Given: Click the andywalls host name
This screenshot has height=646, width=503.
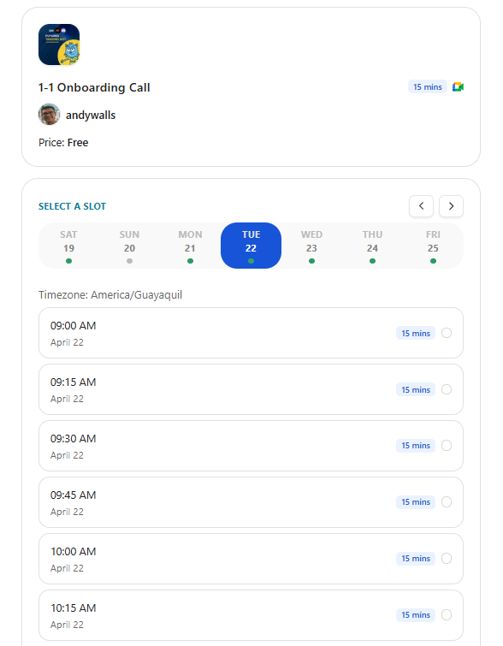Looking at the screenshot, I should point(91,115).
